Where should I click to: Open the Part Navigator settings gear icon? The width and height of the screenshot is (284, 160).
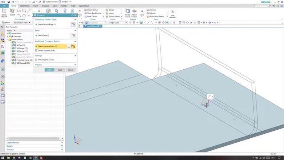pyautogui.click(x=2, y=27)
